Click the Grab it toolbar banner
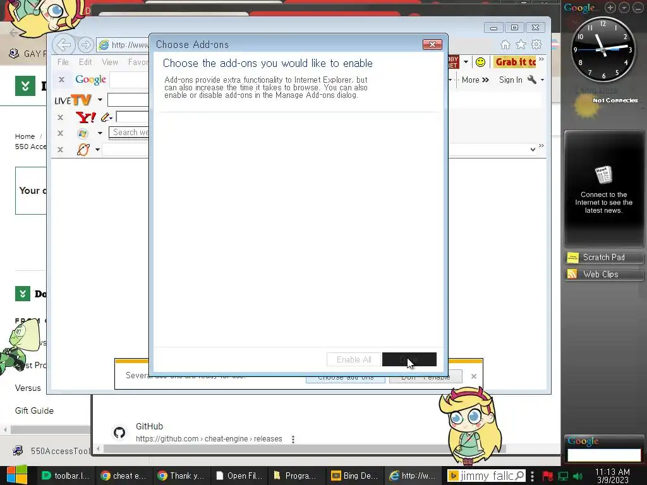Image resolution: width=647 pixels, height=485 pixels. 516,63
